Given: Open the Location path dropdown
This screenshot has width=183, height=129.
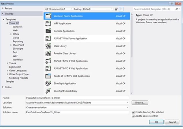Looking at the screenshot, I should [128, 103].
